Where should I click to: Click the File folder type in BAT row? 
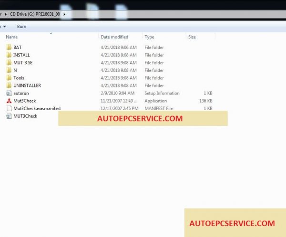(154, 47)
